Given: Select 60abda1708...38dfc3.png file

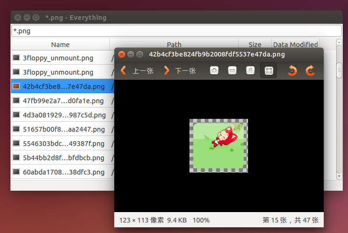Looking at the screenshot, I should [62, 172].
